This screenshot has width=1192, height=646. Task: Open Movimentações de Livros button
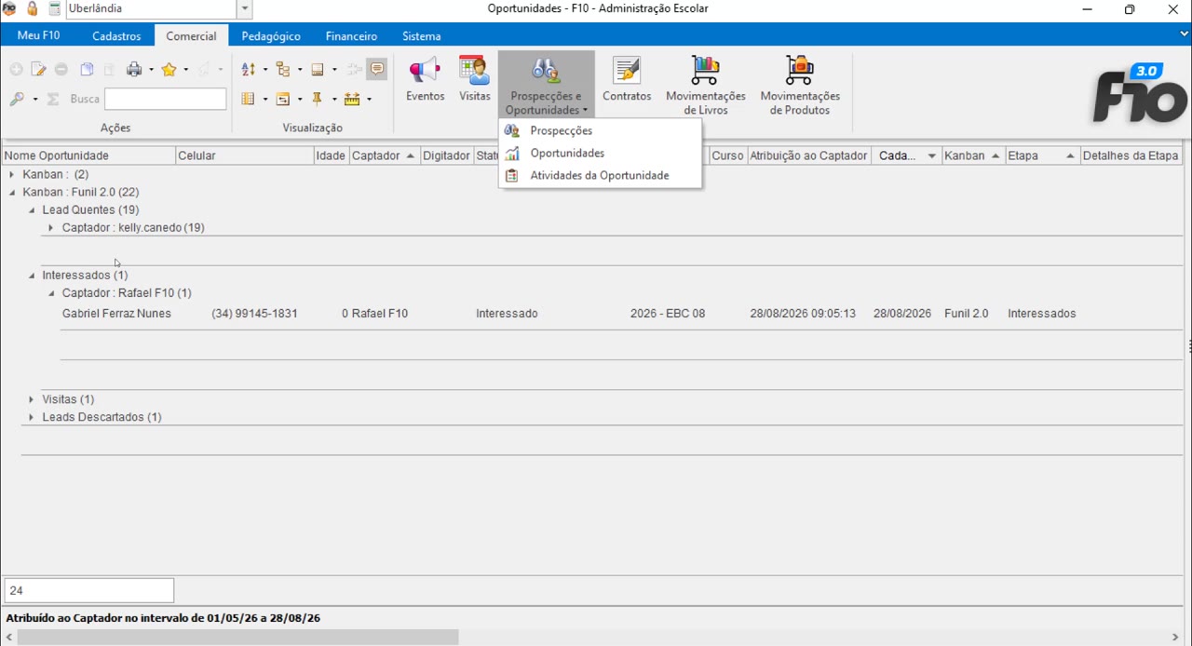(x=706, y=85)
